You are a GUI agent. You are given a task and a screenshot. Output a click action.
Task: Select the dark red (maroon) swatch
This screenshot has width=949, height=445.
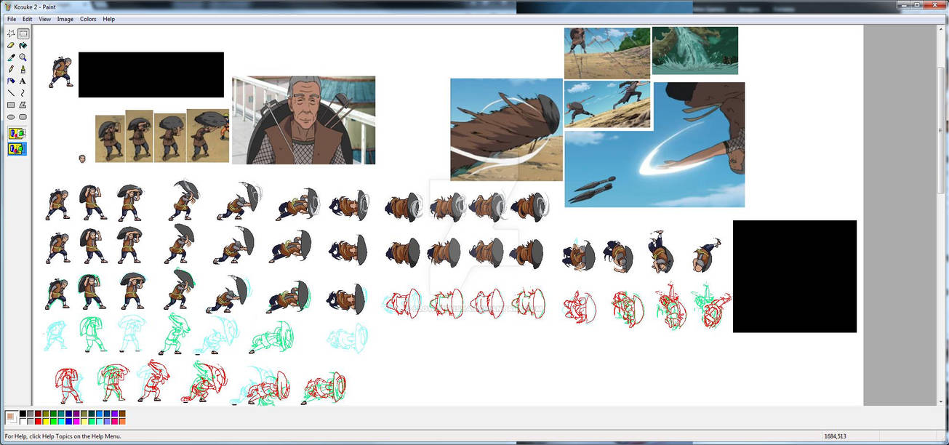click(38, 414)
